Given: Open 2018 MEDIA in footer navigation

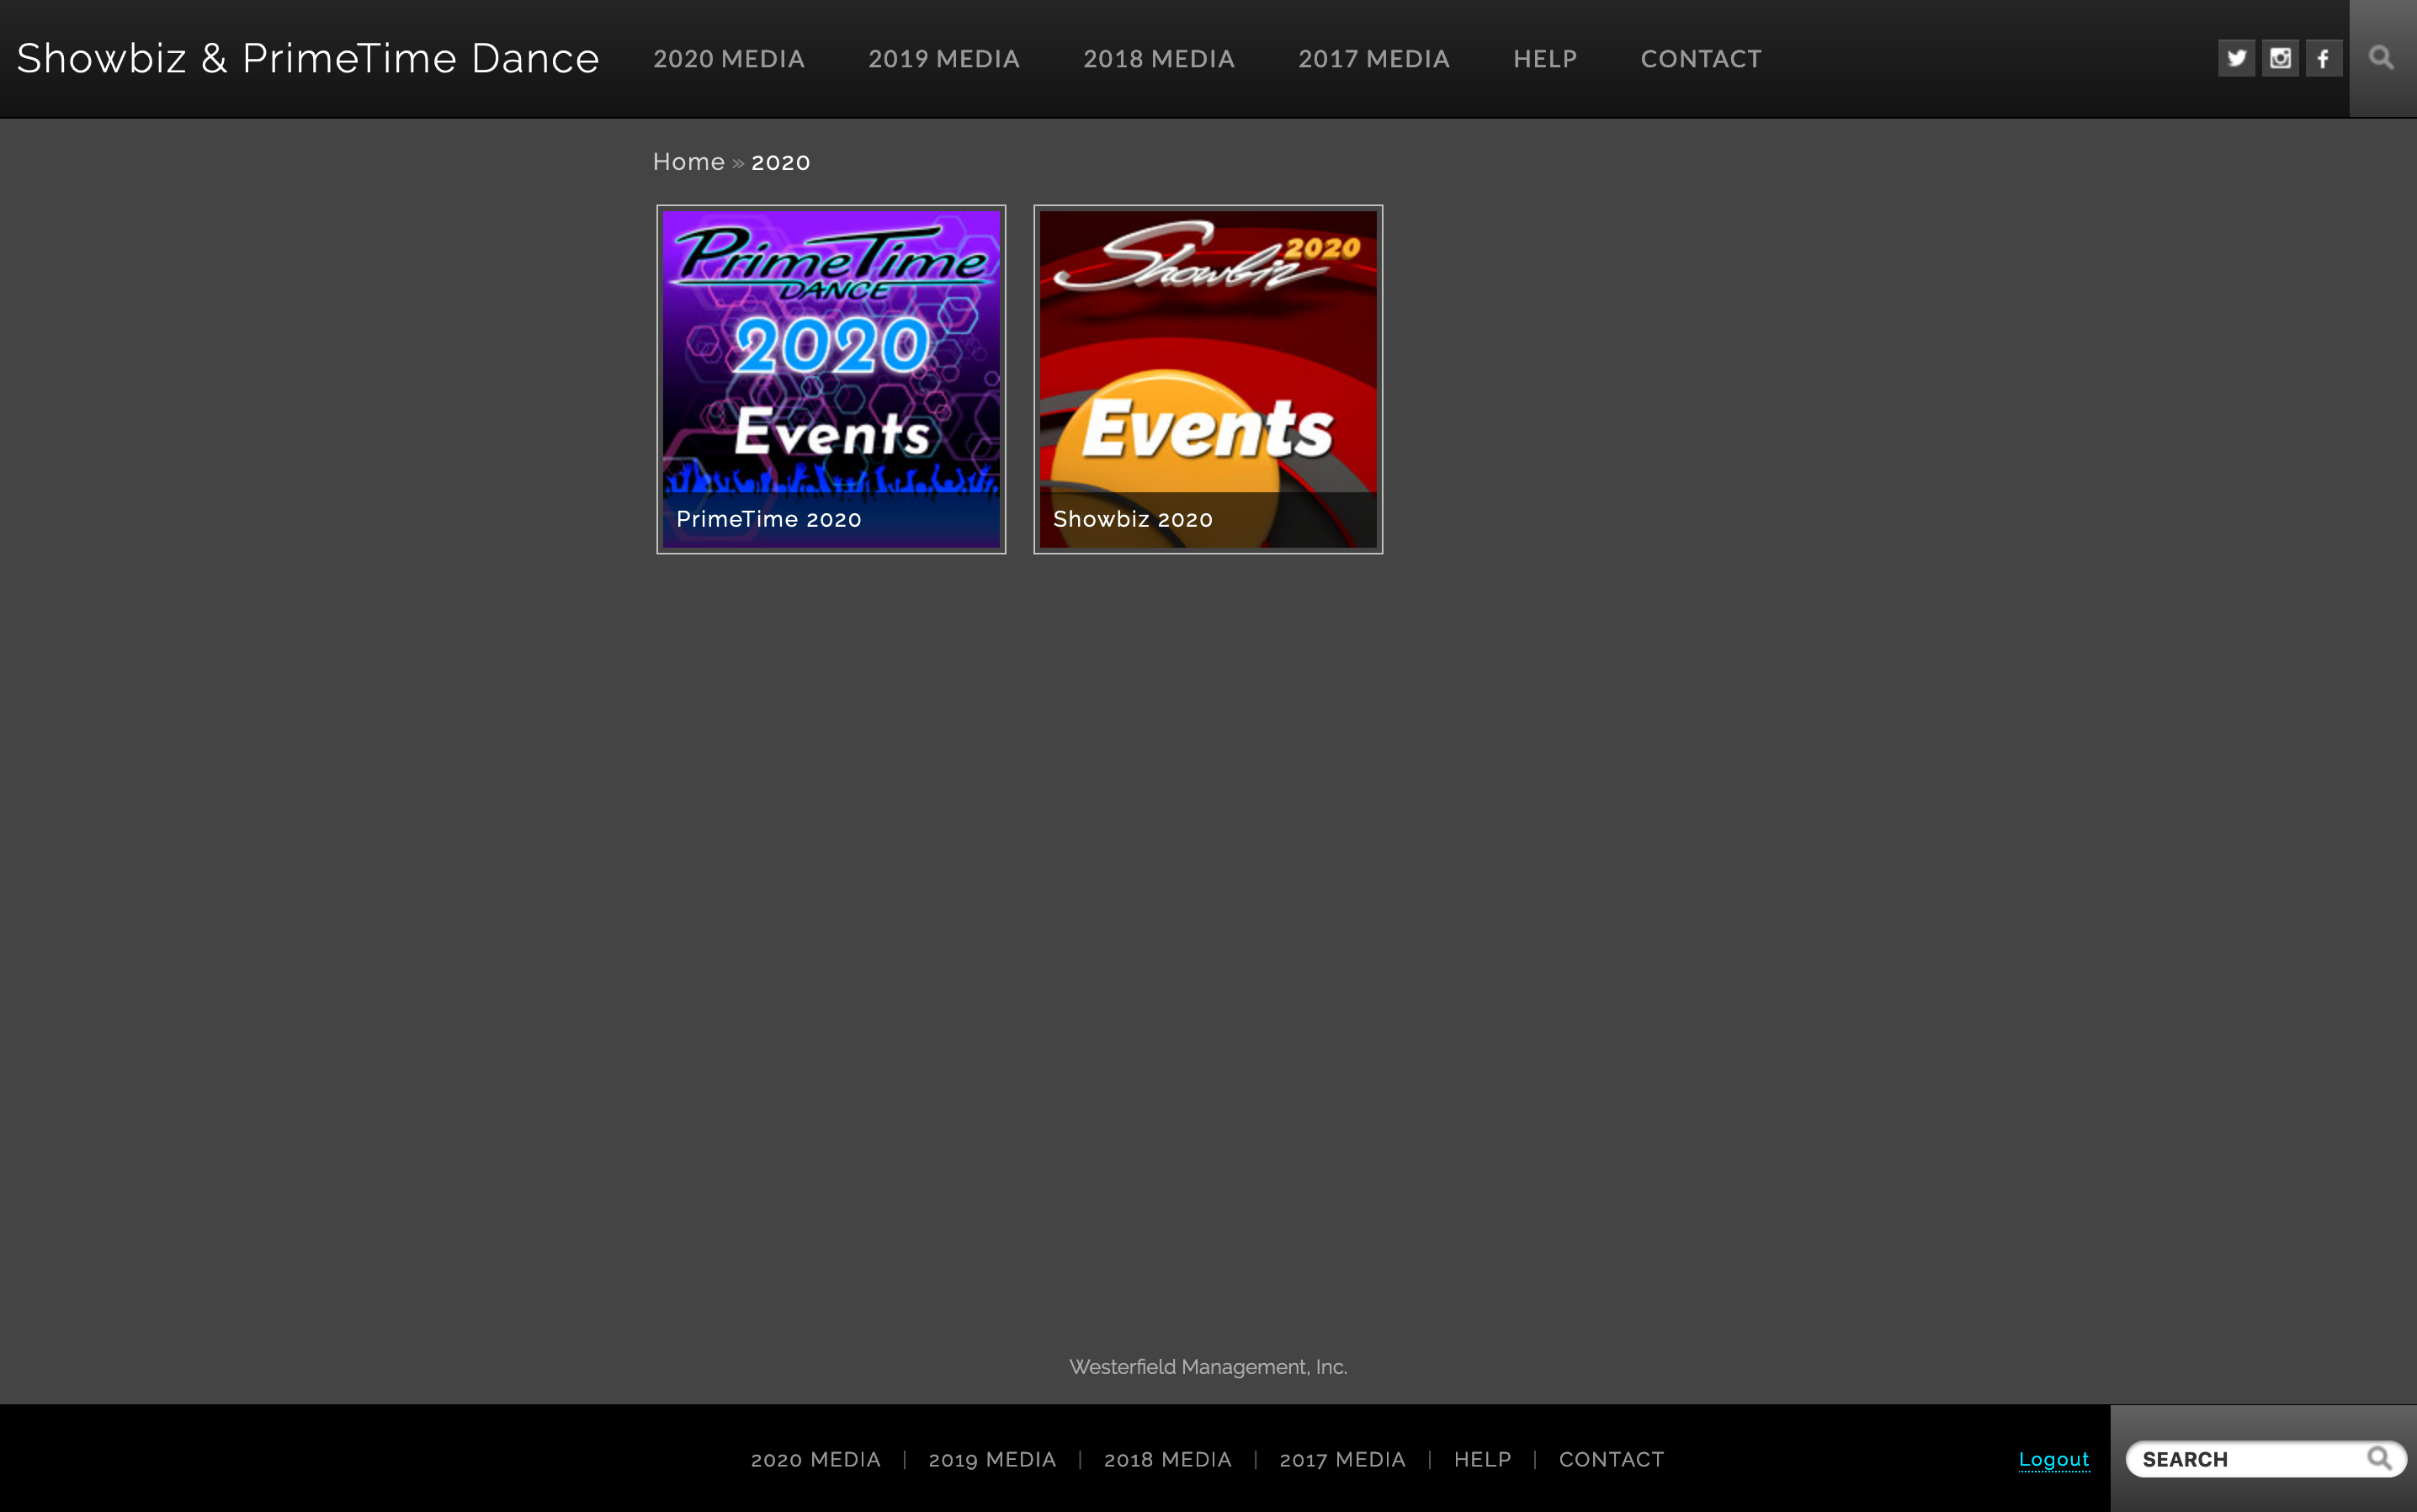Looking at the screenshot, I should pyautogui.click(x=1168, y=1459).
